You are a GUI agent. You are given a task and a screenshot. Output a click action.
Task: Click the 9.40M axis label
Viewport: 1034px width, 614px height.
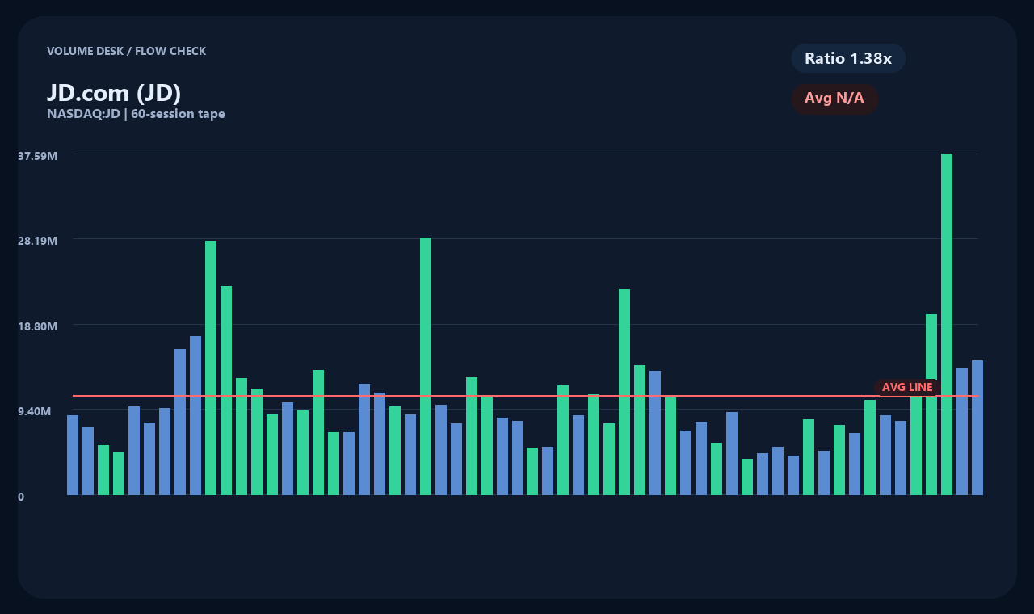coord(35,411)
